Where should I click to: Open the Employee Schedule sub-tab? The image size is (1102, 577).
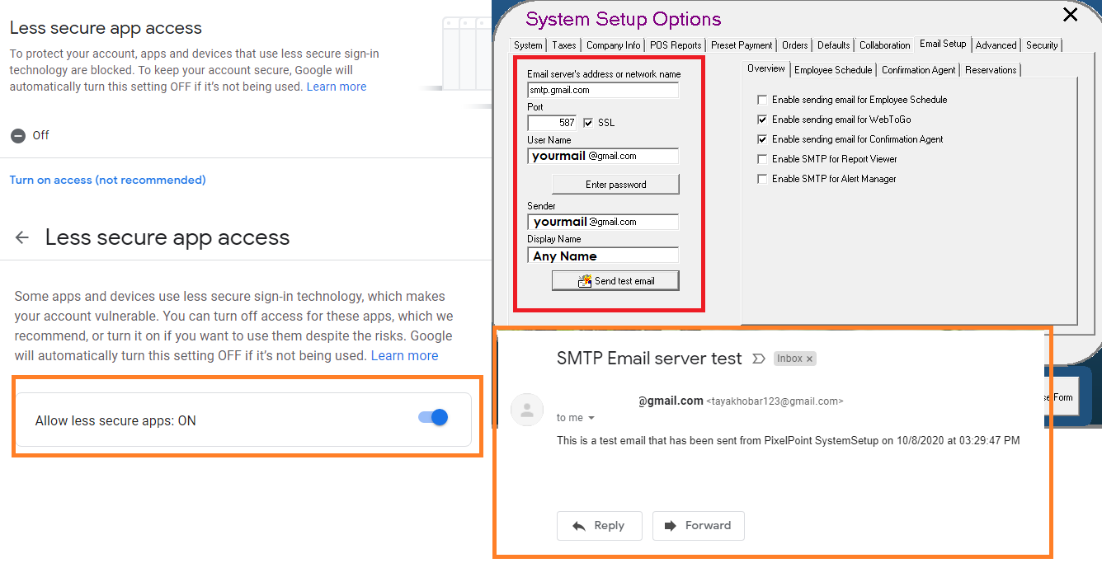[833, 70]
